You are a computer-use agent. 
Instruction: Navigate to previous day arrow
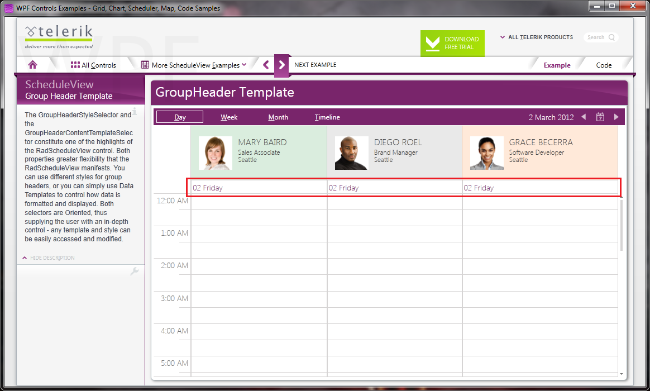[x=584, y=117]
